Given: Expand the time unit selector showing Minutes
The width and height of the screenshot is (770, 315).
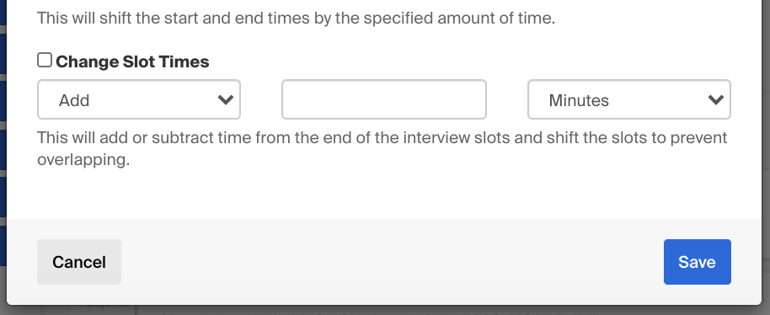Looking at the screenshot, I should pos(629,99).
